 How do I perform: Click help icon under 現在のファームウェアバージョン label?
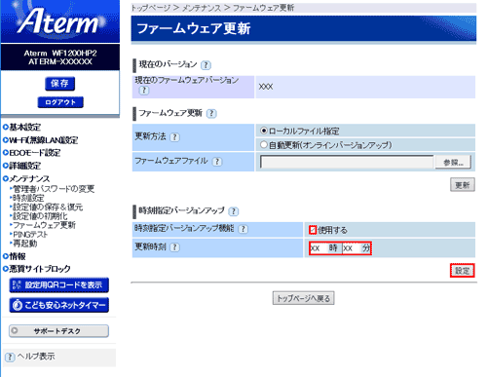click(144, 91)
